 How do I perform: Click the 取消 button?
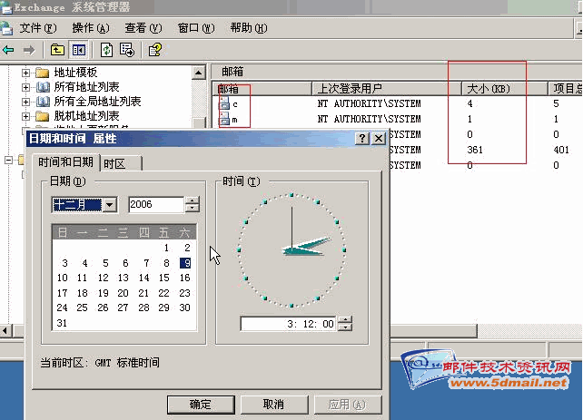click(x=272, y=405)
